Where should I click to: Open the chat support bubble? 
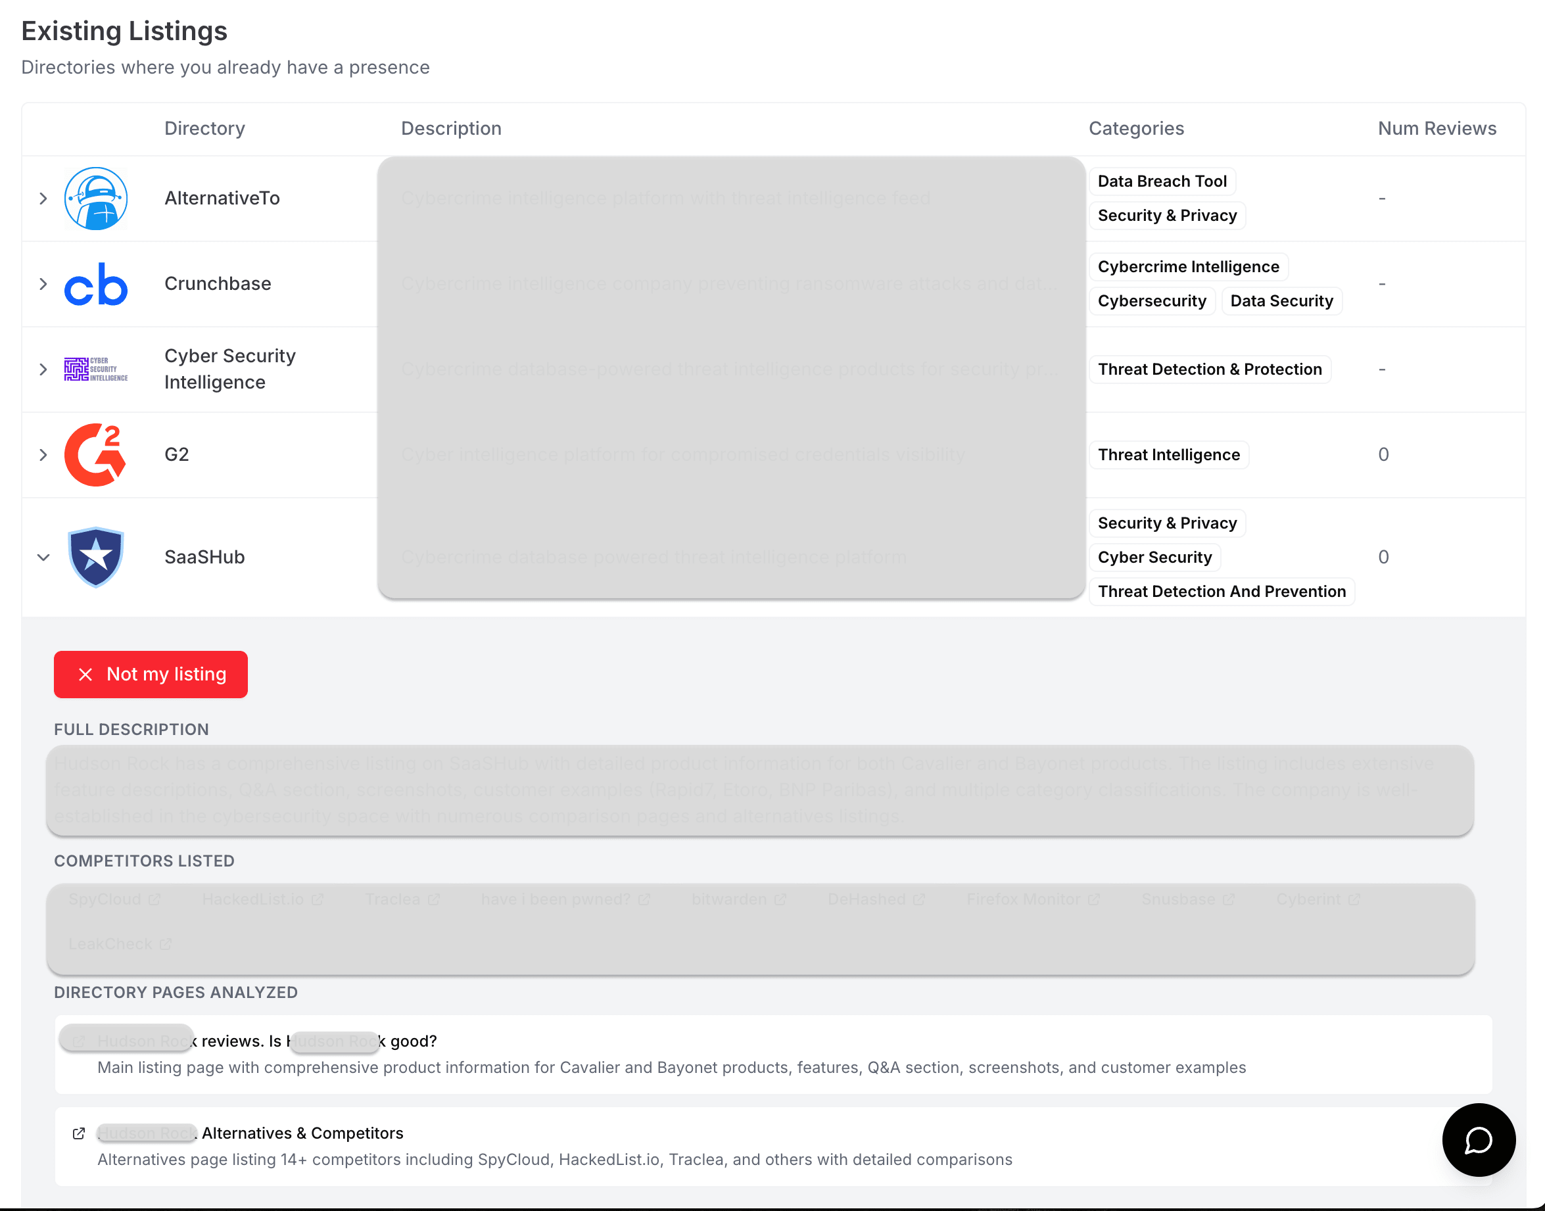tap(1479, 1140)
